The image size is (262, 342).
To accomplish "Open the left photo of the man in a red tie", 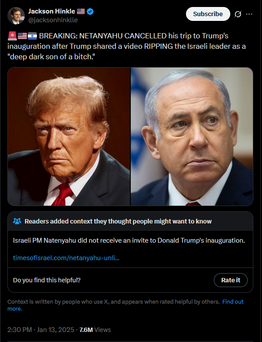I will point(69,136).
